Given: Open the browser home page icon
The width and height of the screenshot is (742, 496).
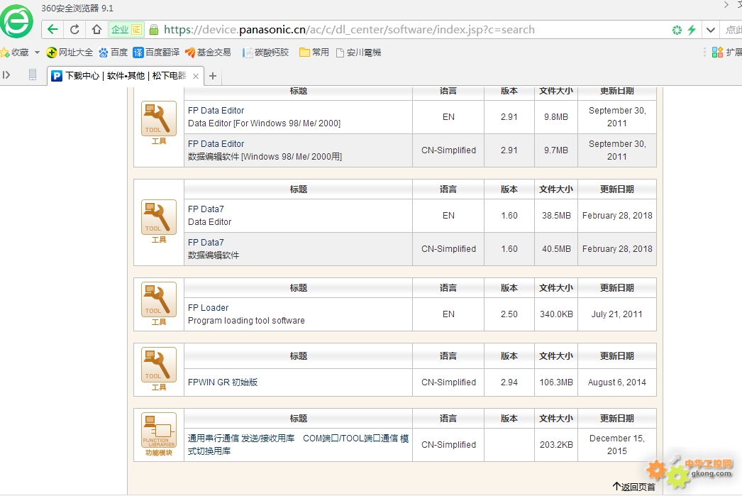Looking at the screenshot, I should 96,29.
